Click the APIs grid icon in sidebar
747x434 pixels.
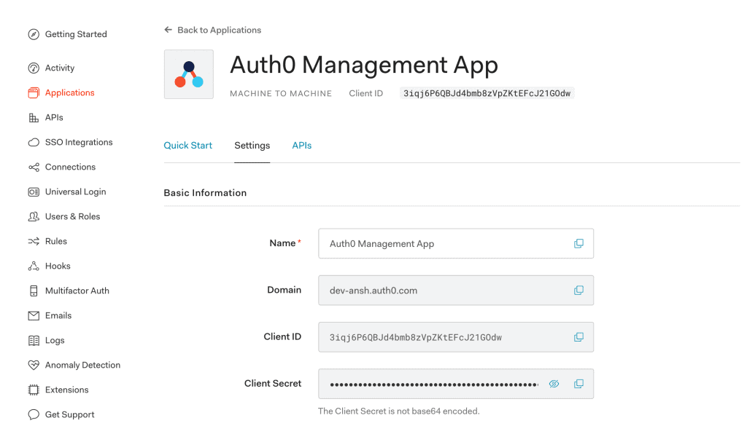click(34, 117)
